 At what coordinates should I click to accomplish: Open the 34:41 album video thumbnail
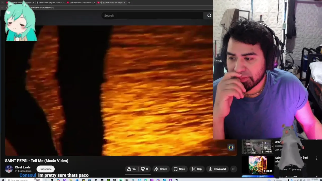point(258,165)
